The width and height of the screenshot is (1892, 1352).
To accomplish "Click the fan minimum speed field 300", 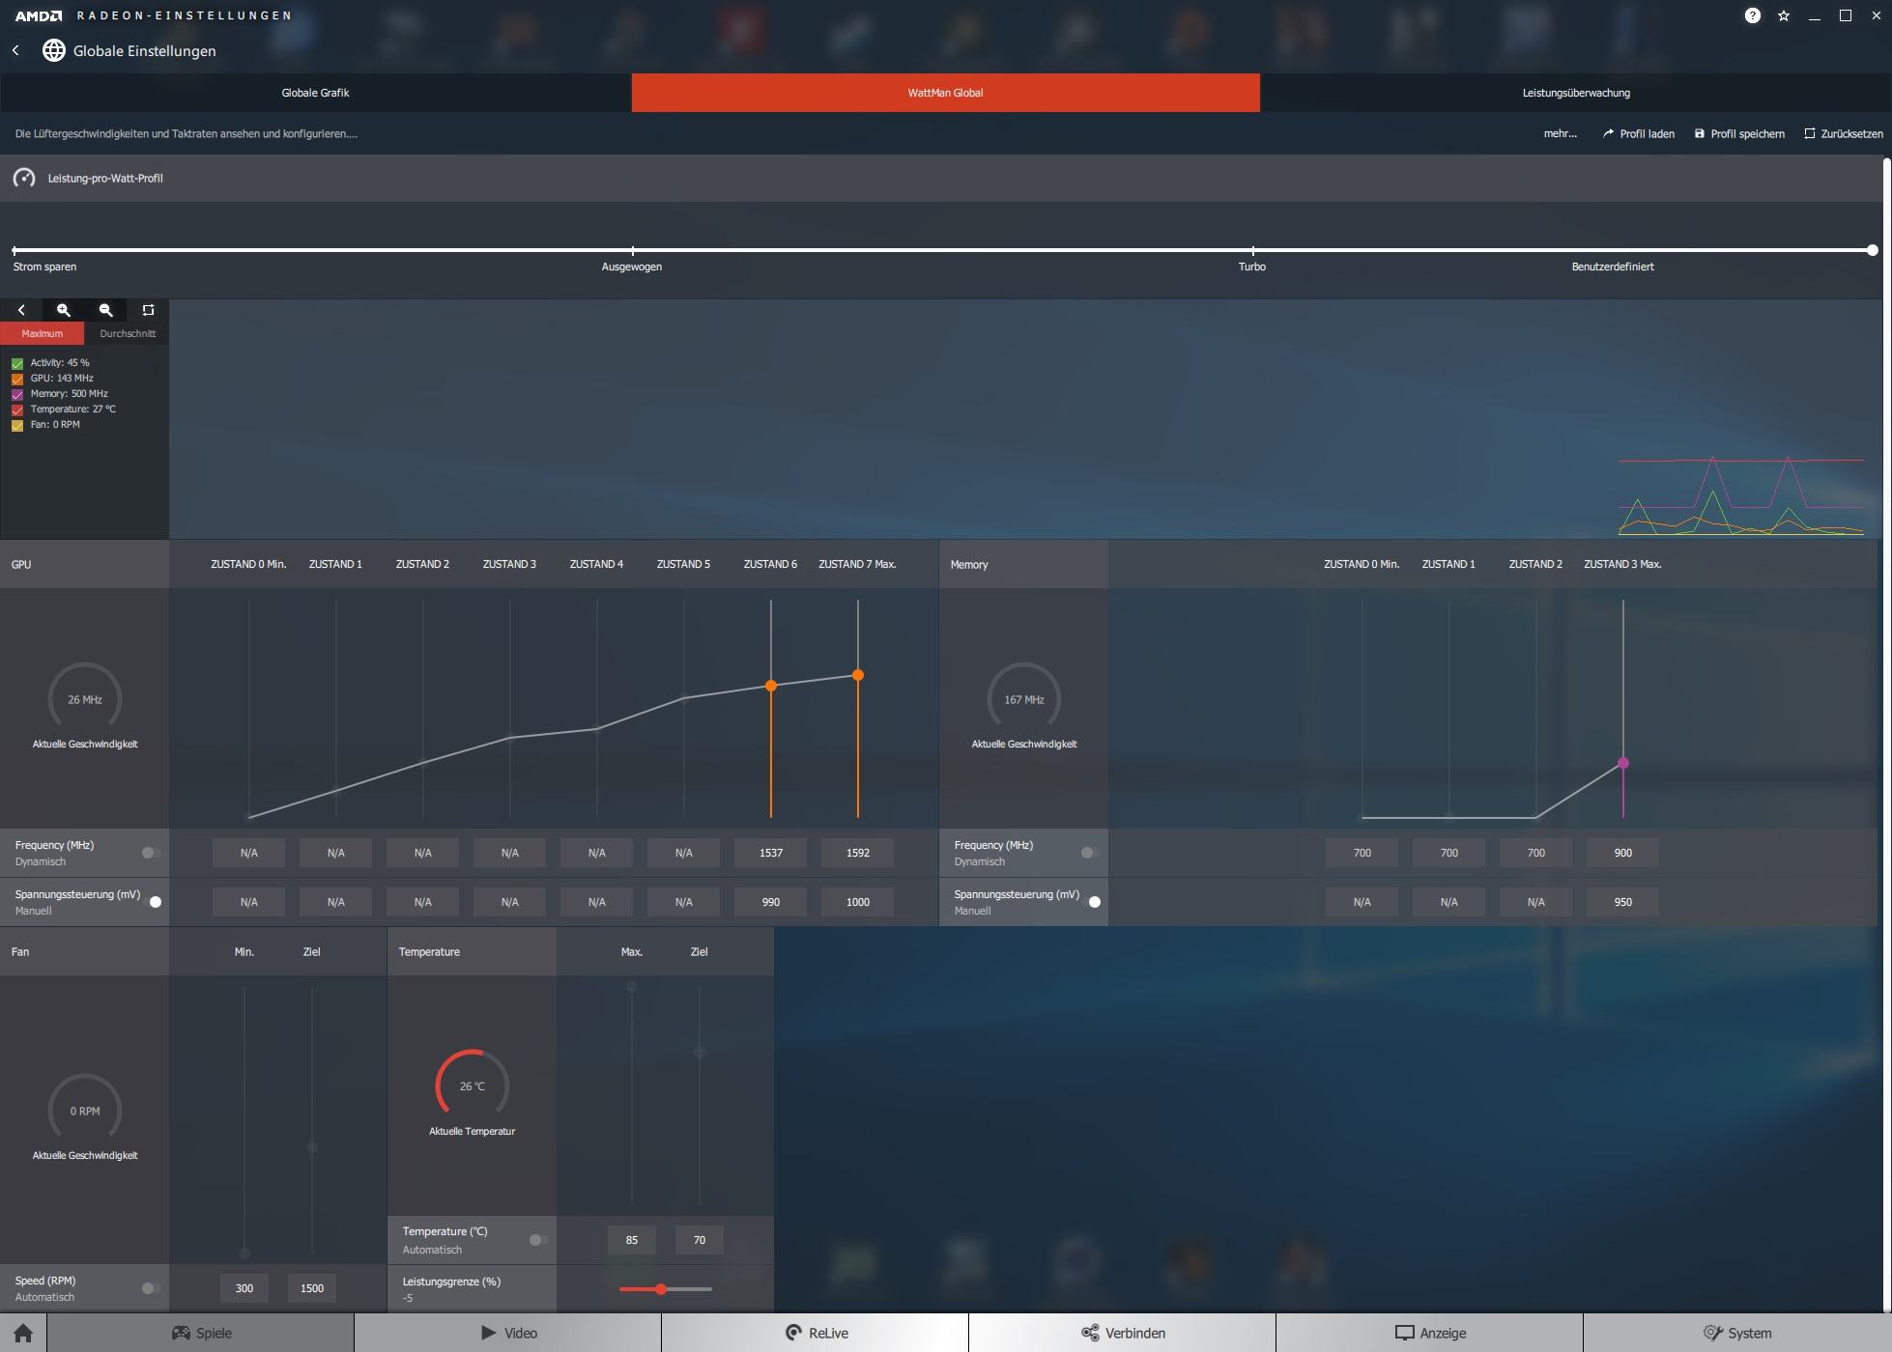I will pos(244,1288).
